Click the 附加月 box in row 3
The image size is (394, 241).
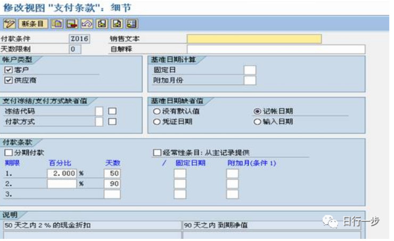[232, 194]
